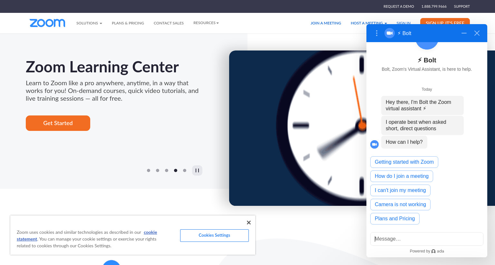Image resolution: width=495 pixels, height=265 pixels.
Task: Close the Bolt chat window
Action: pyautogui.click(x=477, y=33)
